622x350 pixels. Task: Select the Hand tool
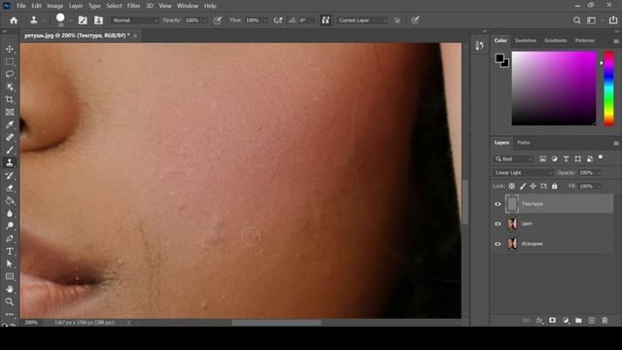[x=10, y=289]
